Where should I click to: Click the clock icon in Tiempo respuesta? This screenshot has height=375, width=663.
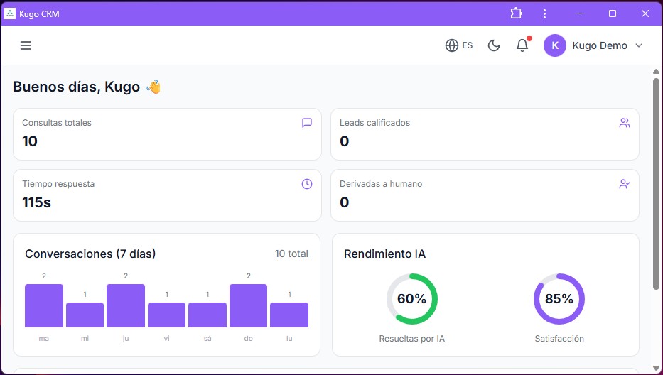[307, 184]
